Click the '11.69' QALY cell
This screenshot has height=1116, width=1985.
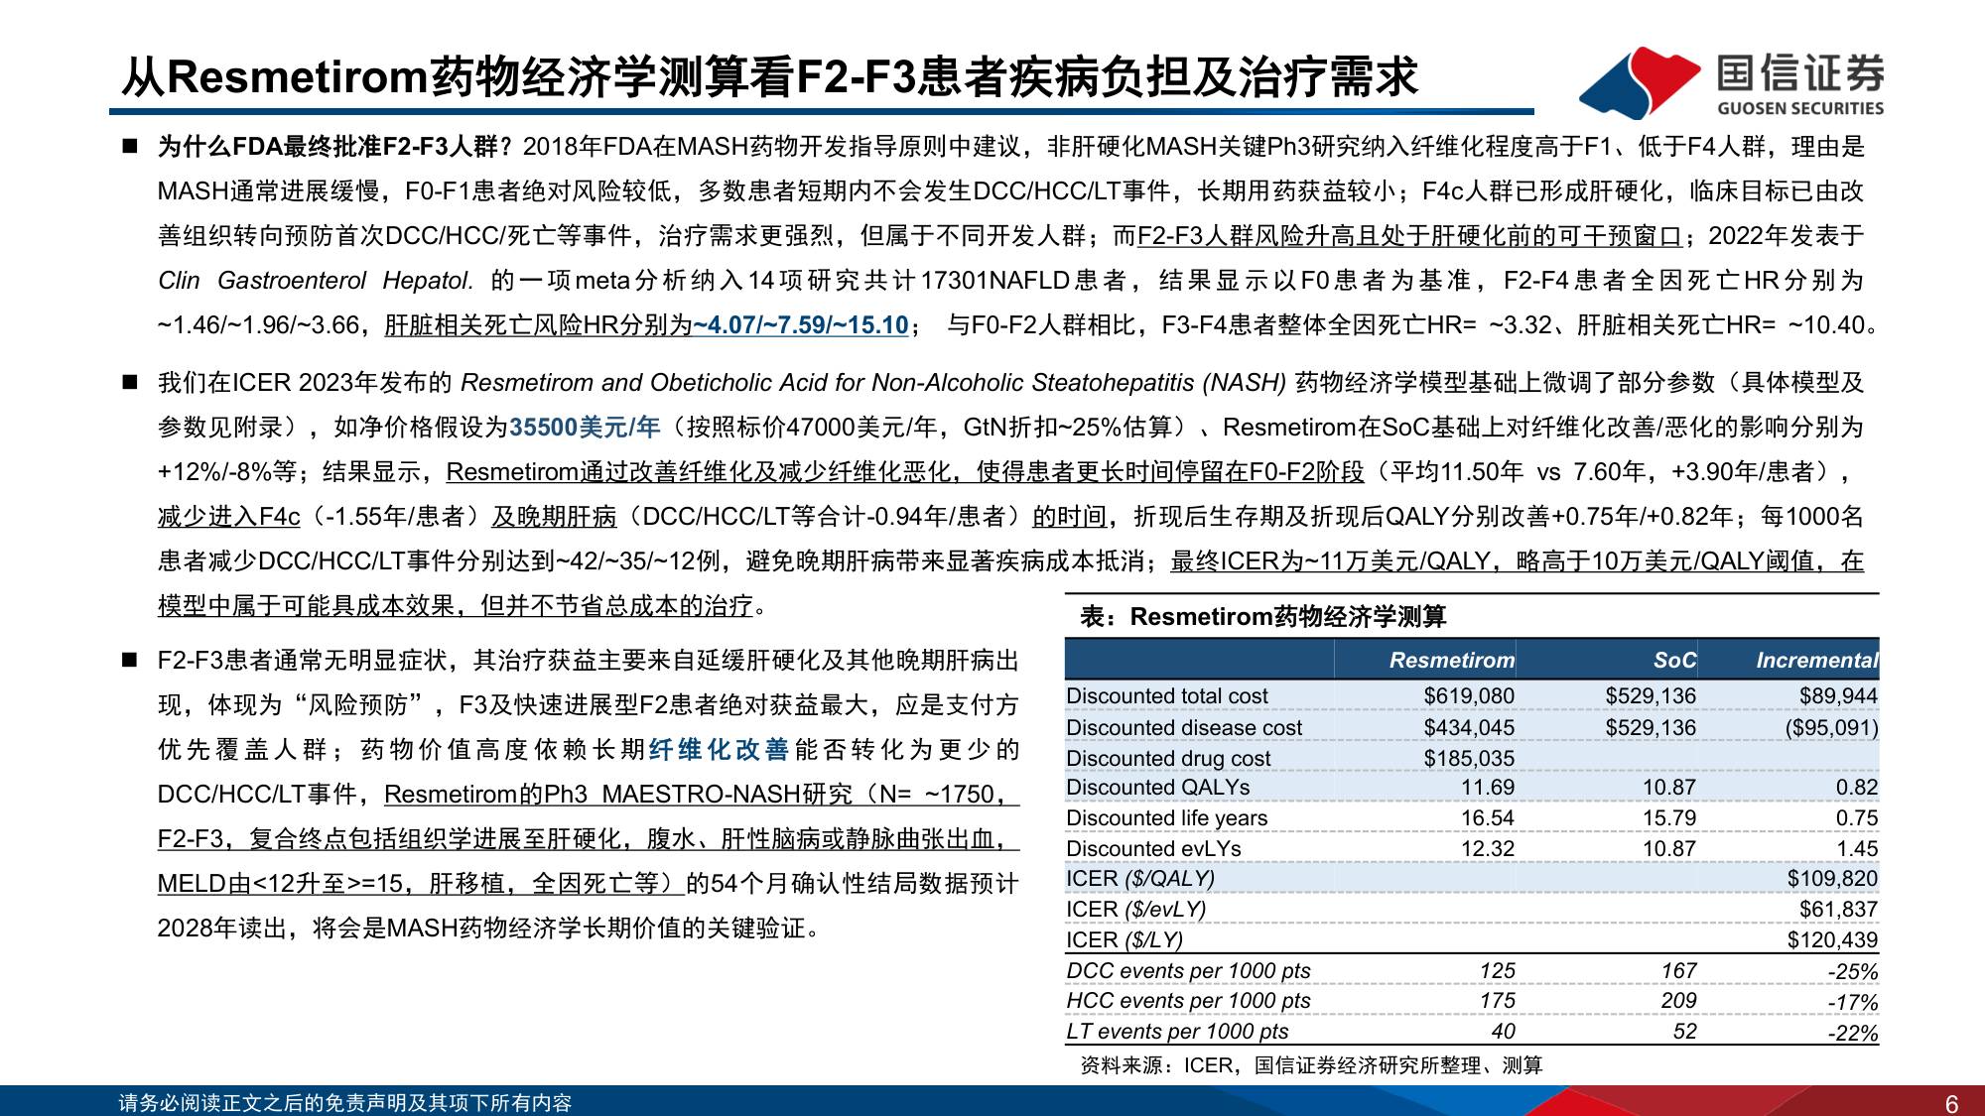pyautogui.click(x=1488, y=788)
